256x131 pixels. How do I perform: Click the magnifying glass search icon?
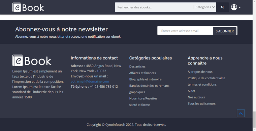tap(223, 7)
